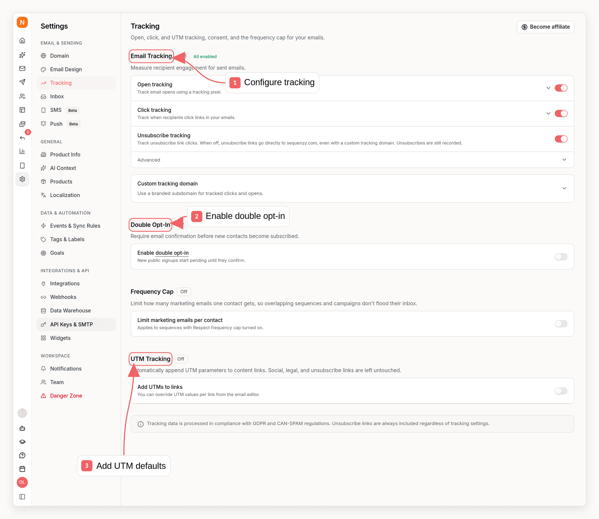Open the help chat question icon

[x=22, y=455]
